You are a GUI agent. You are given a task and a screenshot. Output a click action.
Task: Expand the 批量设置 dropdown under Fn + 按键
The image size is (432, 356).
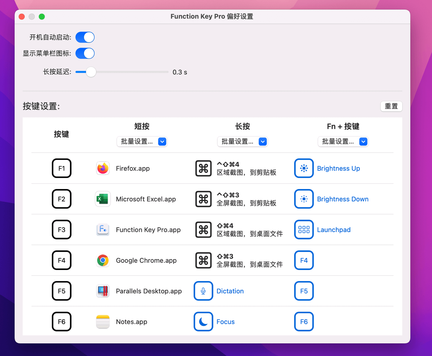coord(343,142)
